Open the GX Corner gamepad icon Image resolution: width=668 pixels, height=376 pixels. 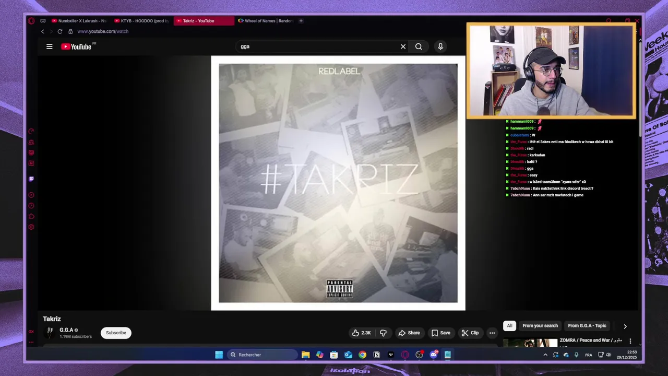43,21
